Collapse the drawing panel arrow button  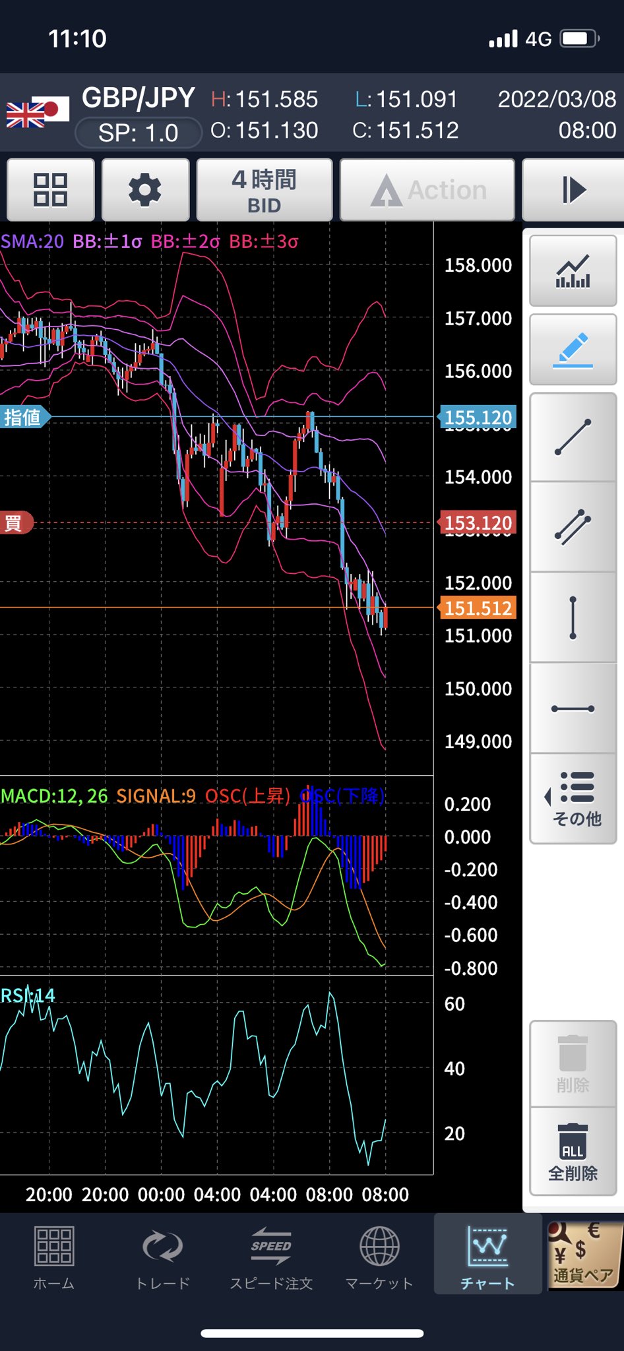coord(573,190)
